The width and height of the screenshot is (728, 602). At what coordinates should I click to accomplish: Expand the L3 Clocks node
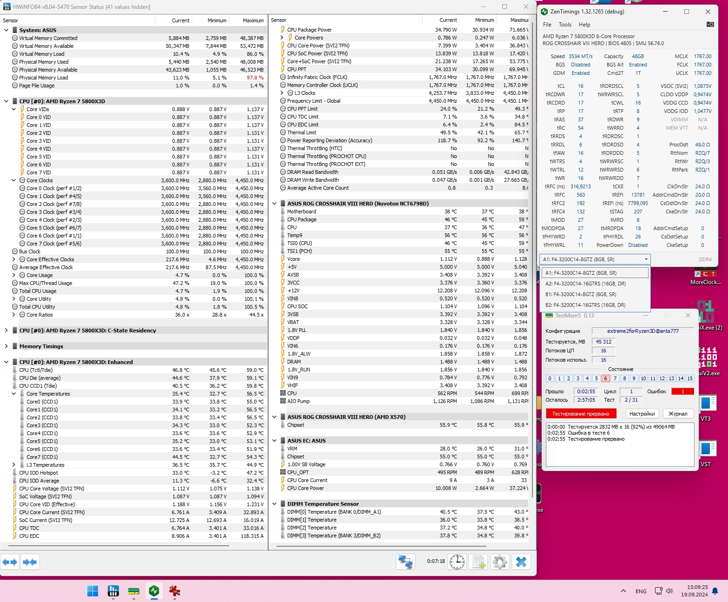click(282, 93)
